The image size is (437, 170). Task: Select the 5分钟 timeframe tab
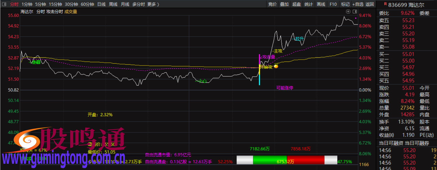[x=40, y=4]
